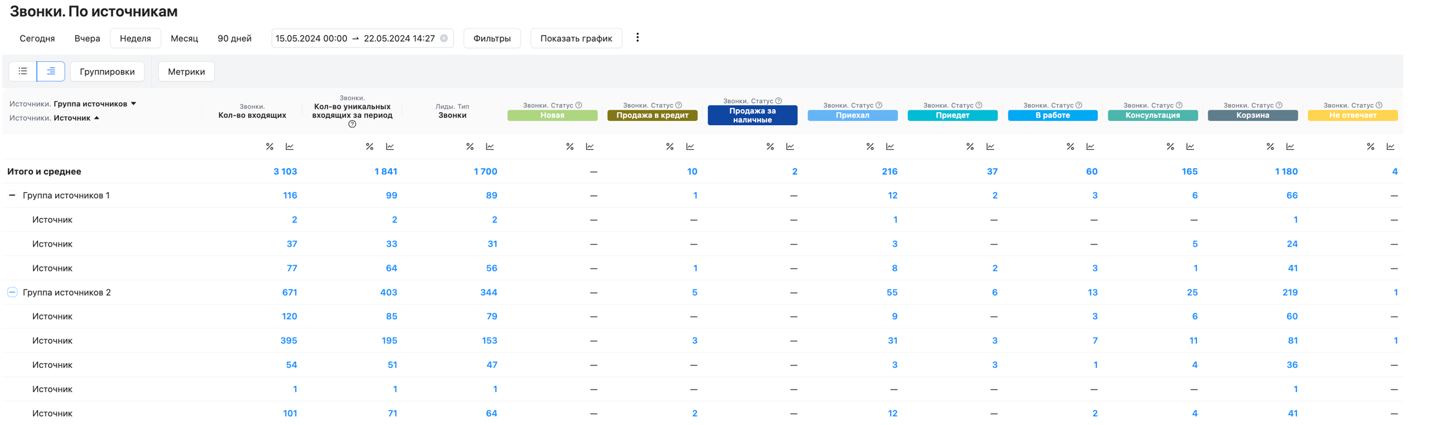Image resolution: width=1429 pixels, height=425 pixels.
Task: Open the Фильтры button
Action: click(x=492, y=38)
